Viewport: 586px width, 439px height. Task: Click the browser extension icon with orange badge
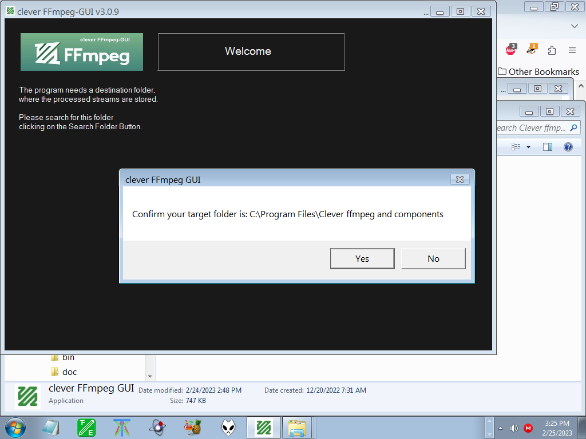click(532, 49)
